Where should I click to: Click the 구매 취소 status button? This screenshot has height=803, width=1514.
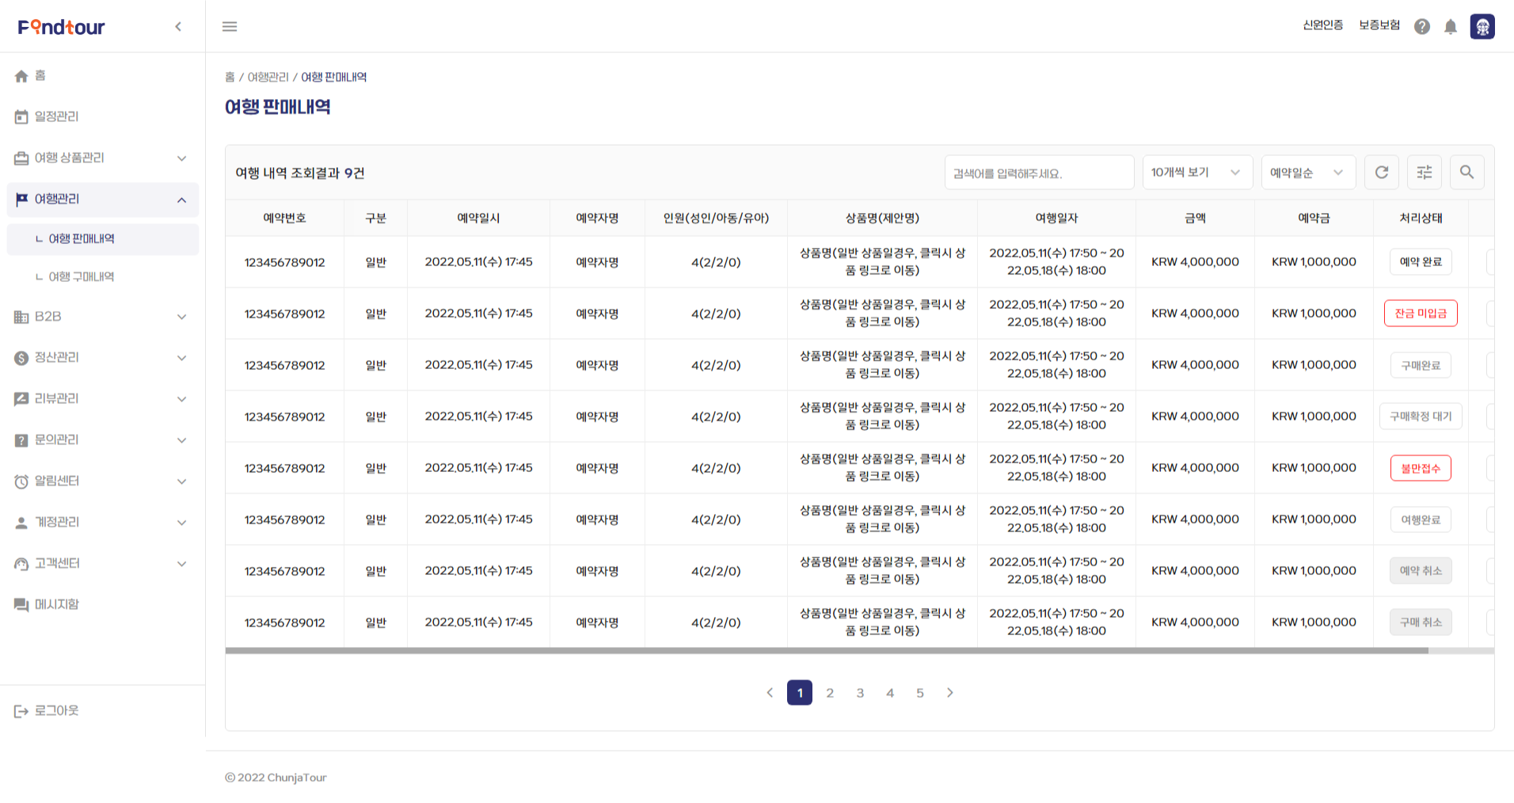point(1421,622)
